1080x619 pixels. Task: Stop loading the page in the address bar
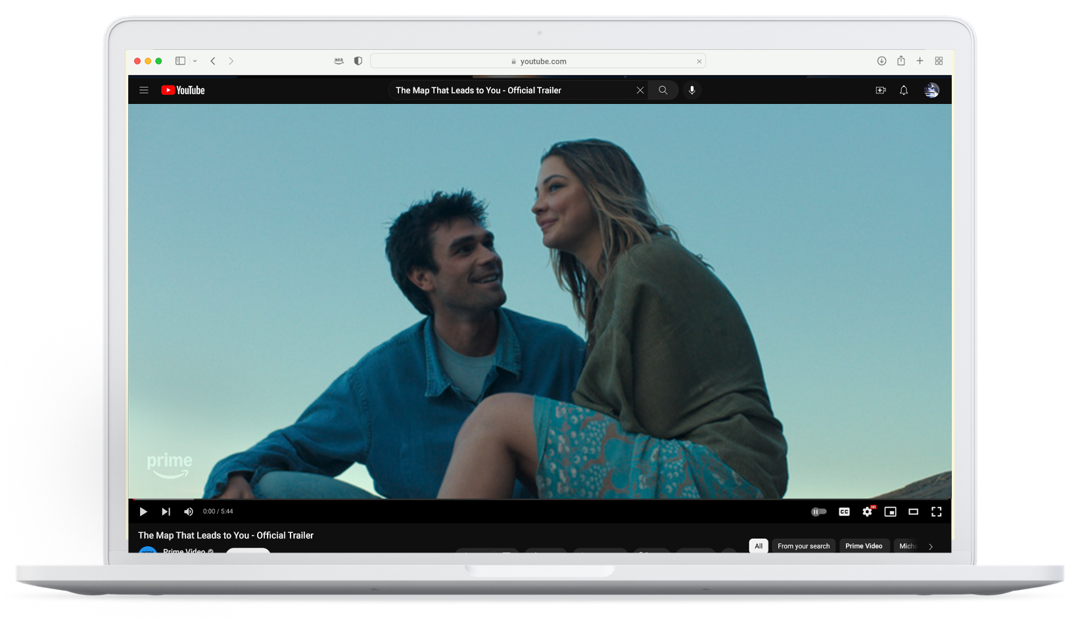[x=699, y=61]
